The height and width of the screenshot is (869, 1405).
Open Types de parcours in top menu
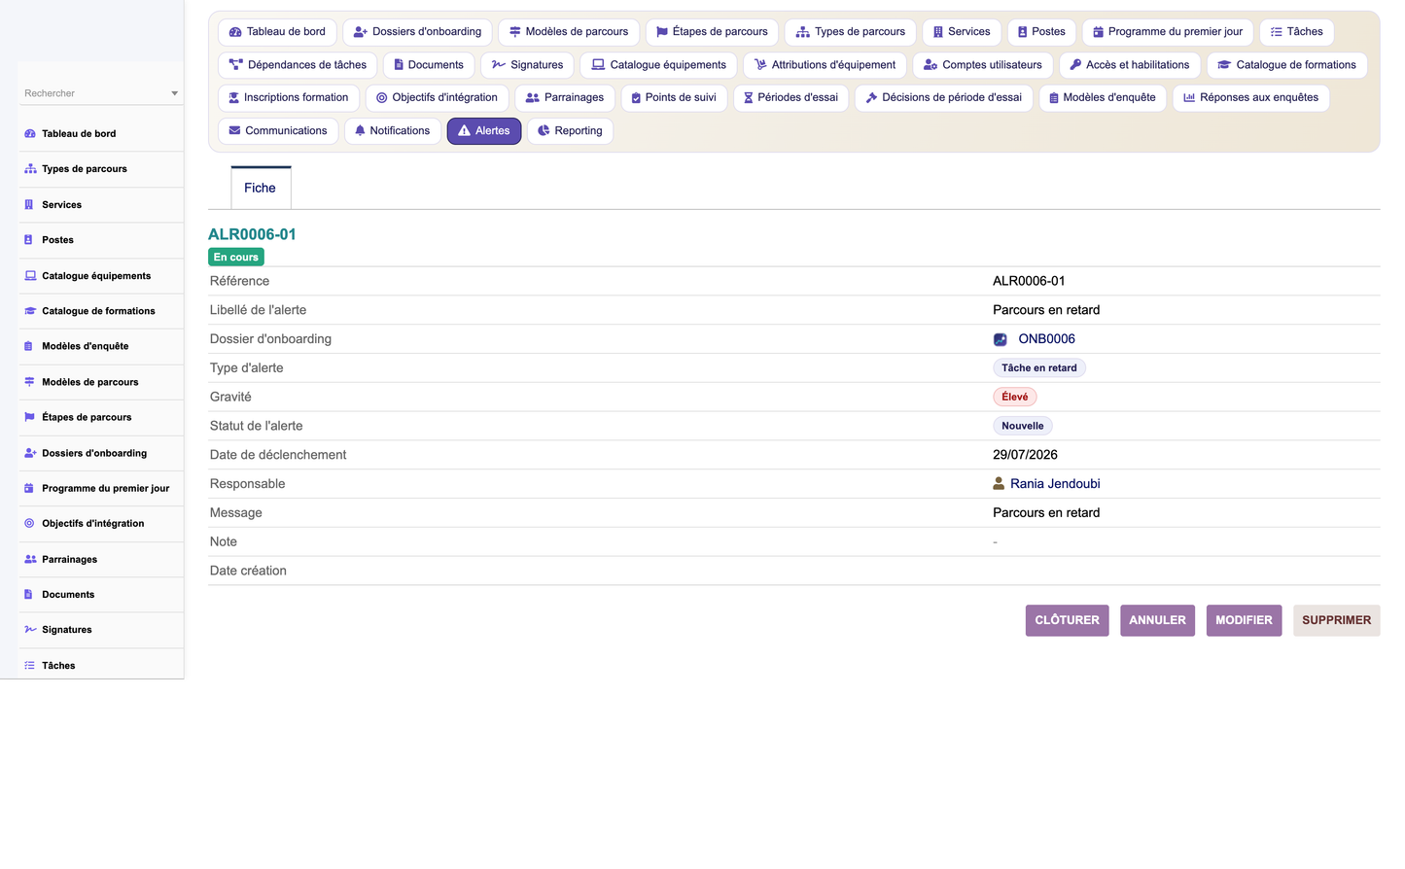tap(850, 32)
